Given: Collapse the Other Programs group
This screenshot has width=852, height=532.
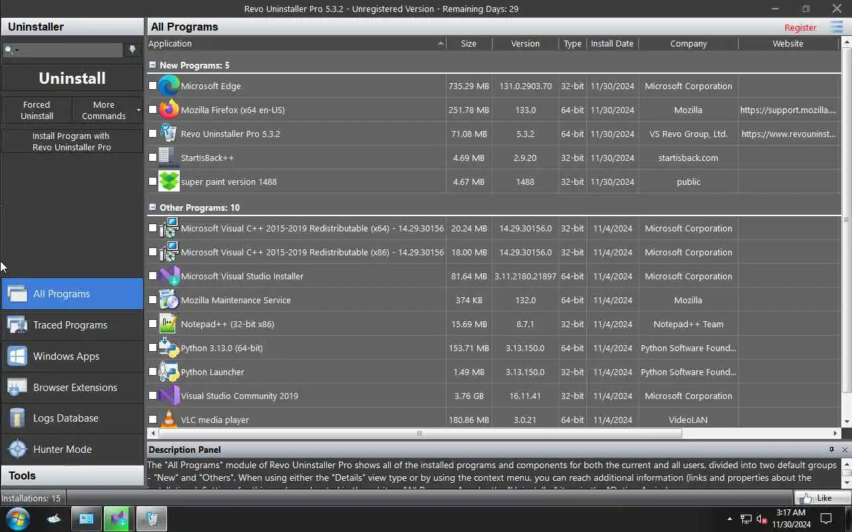Looking at the screenshot, I should [152, 207].
